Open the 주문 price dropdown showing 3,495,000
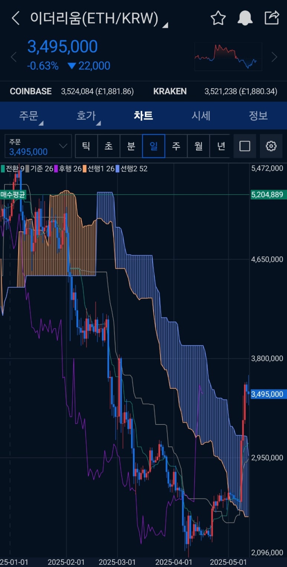This screenshot has width=287, height=567. point(38,146)
